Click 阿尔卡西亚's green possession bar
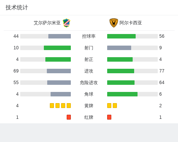The width and height of the screenshot is (178, 142). 121,36
